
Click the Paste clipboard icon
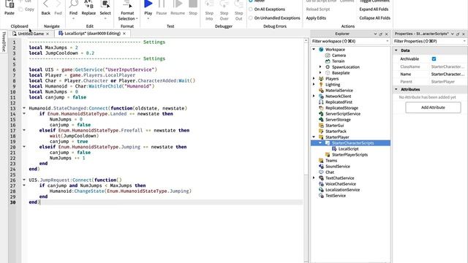[10, 5]
